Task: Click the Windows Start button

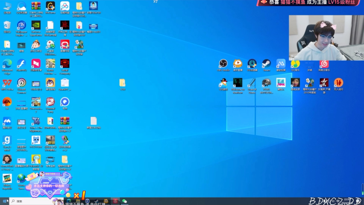Action: (5, 201)
